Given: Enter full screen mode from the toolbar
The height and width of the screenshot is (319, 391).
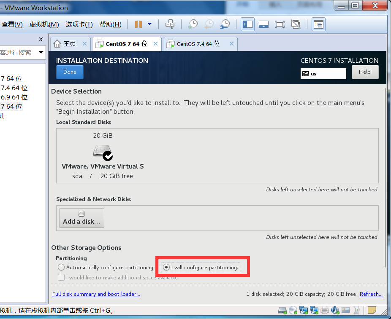Looking at the screenshot, I should coord(280,24).
